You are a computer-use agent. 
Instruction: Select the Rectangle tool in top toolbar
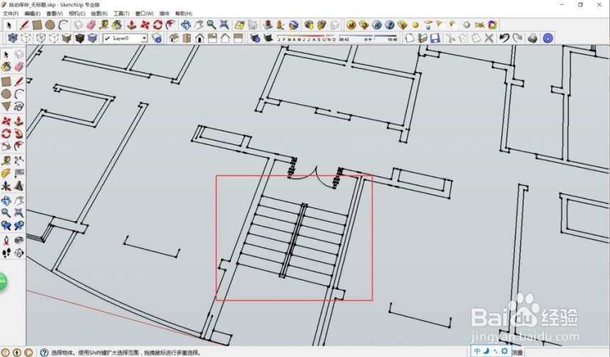click(37, 25)
